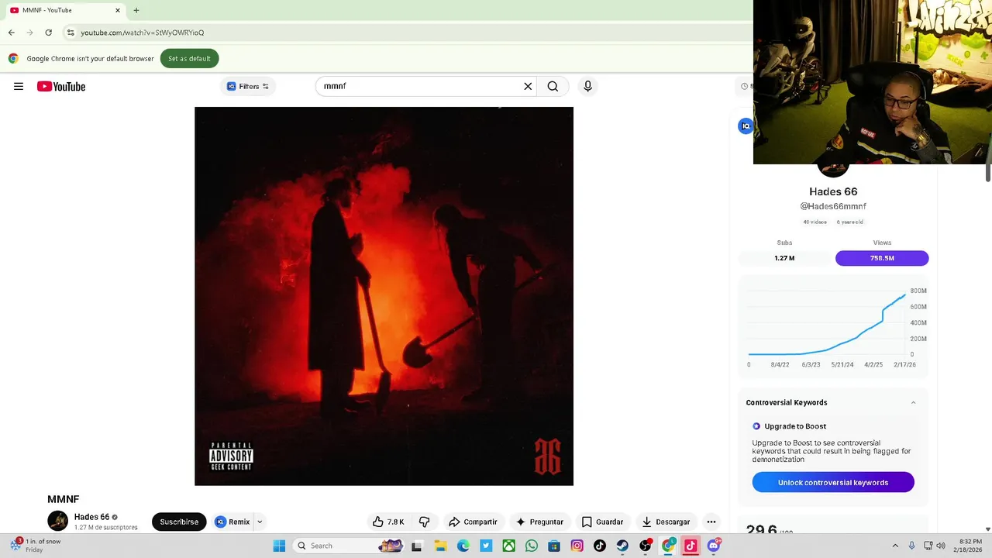992x558 pixels.
Task: Open Task View on the taskbar
Action: pyautogui.click(x=416, y=546)
